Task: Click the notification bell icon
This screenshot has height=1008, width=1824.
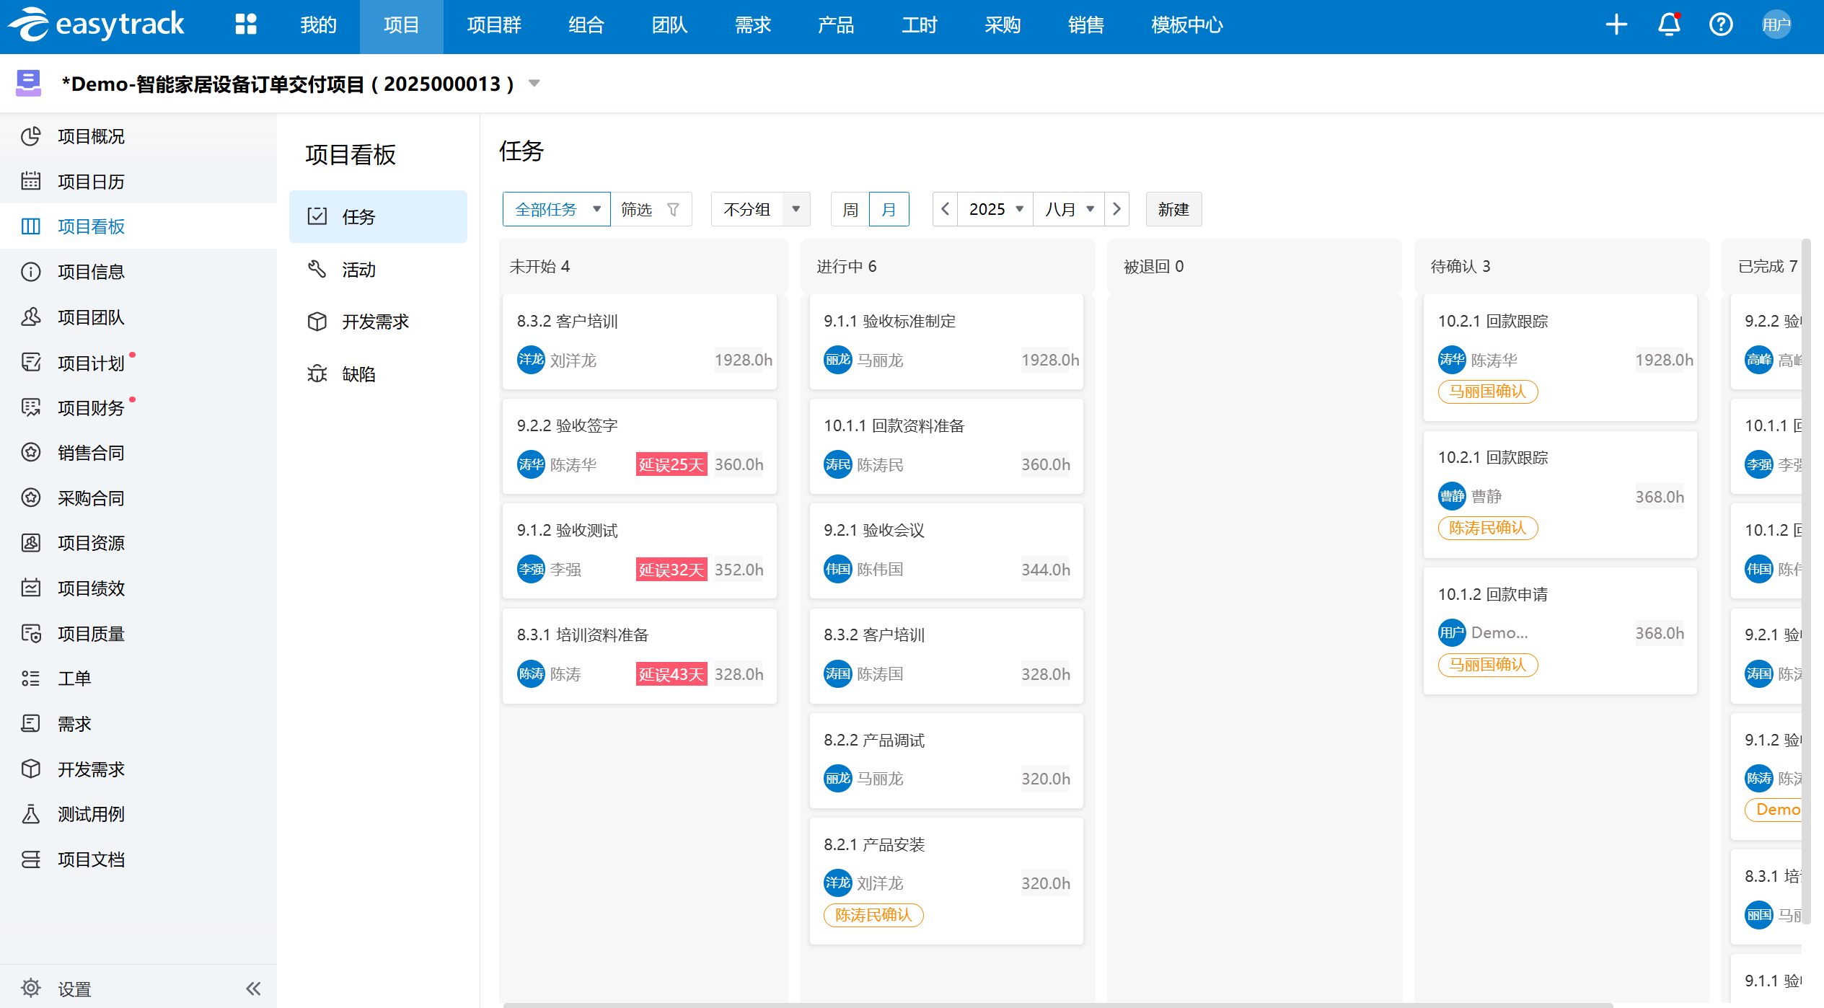Action: click(x=1668, y=25)
